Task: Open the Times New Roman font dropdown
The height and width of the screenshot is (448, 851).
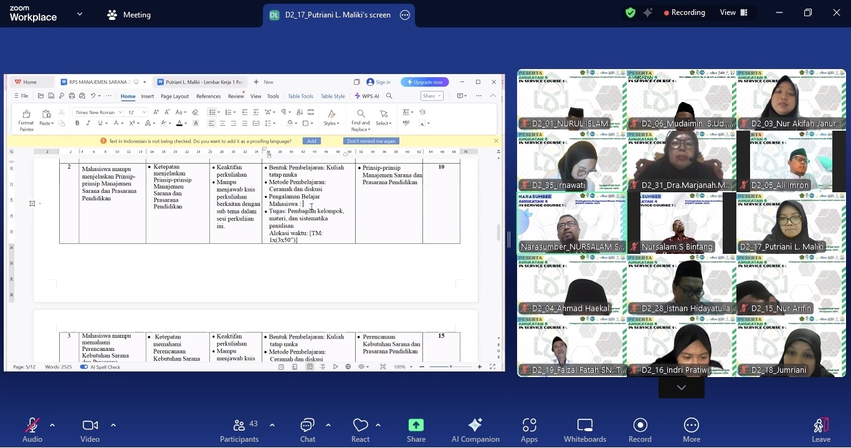Action: [x=98, y=113]
